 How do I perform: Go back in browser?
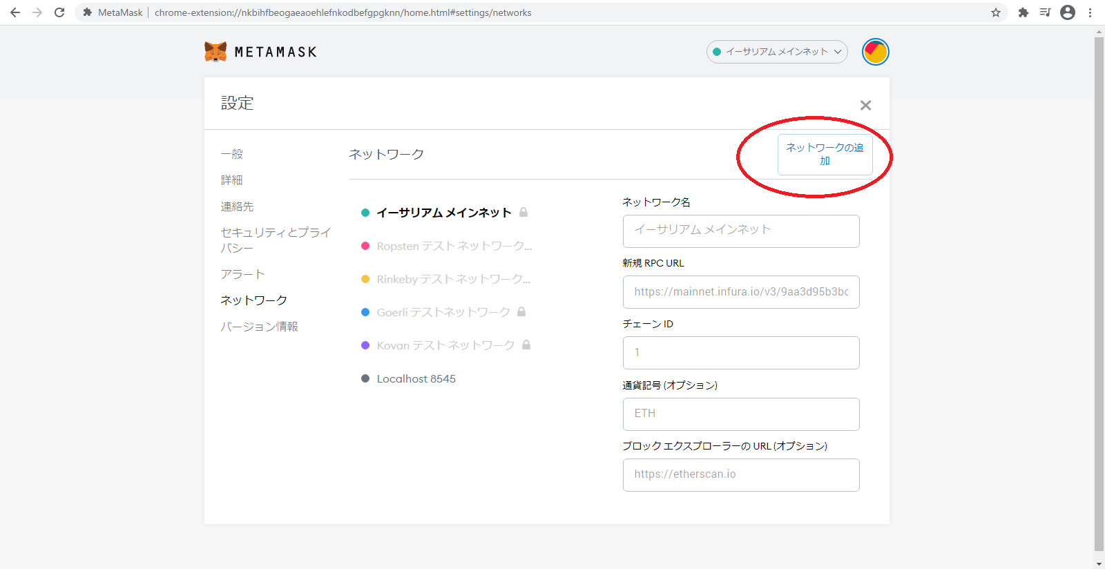click(x=15, y=12)
